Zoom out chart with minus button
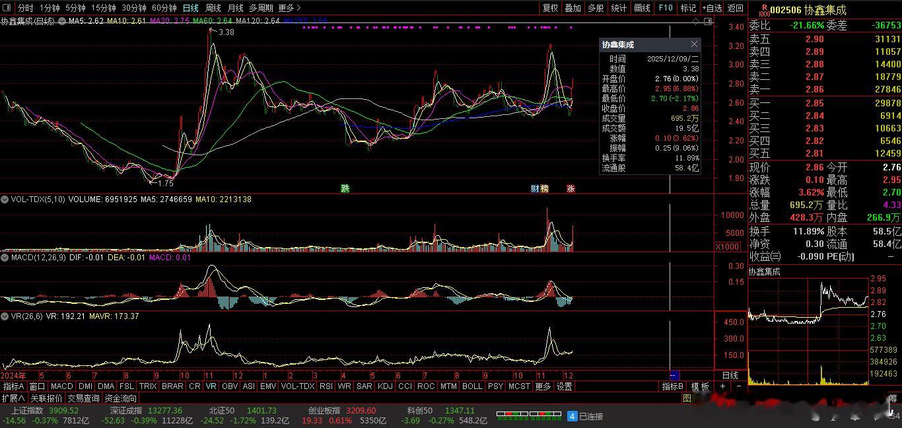902x428 pixels. pos(738,386)
